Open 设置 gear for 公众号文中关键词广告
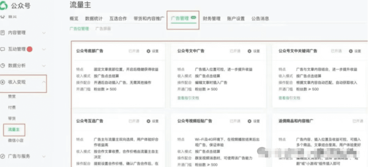Screen dimensions: 371x167 [351, 51]
